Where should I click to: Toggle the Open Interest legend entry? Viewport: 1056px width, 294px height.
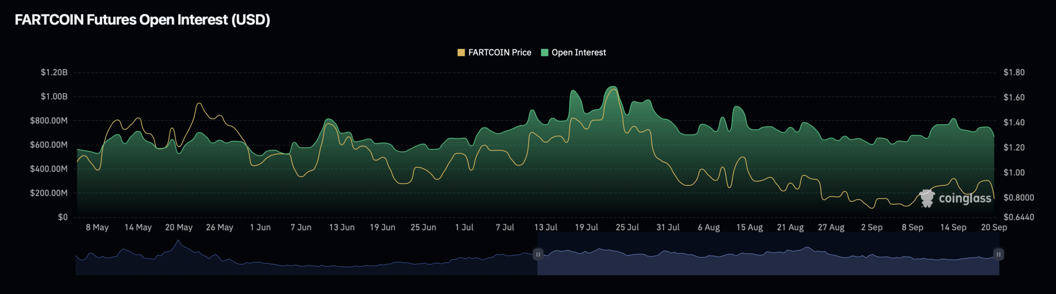[x=573, y=53]
